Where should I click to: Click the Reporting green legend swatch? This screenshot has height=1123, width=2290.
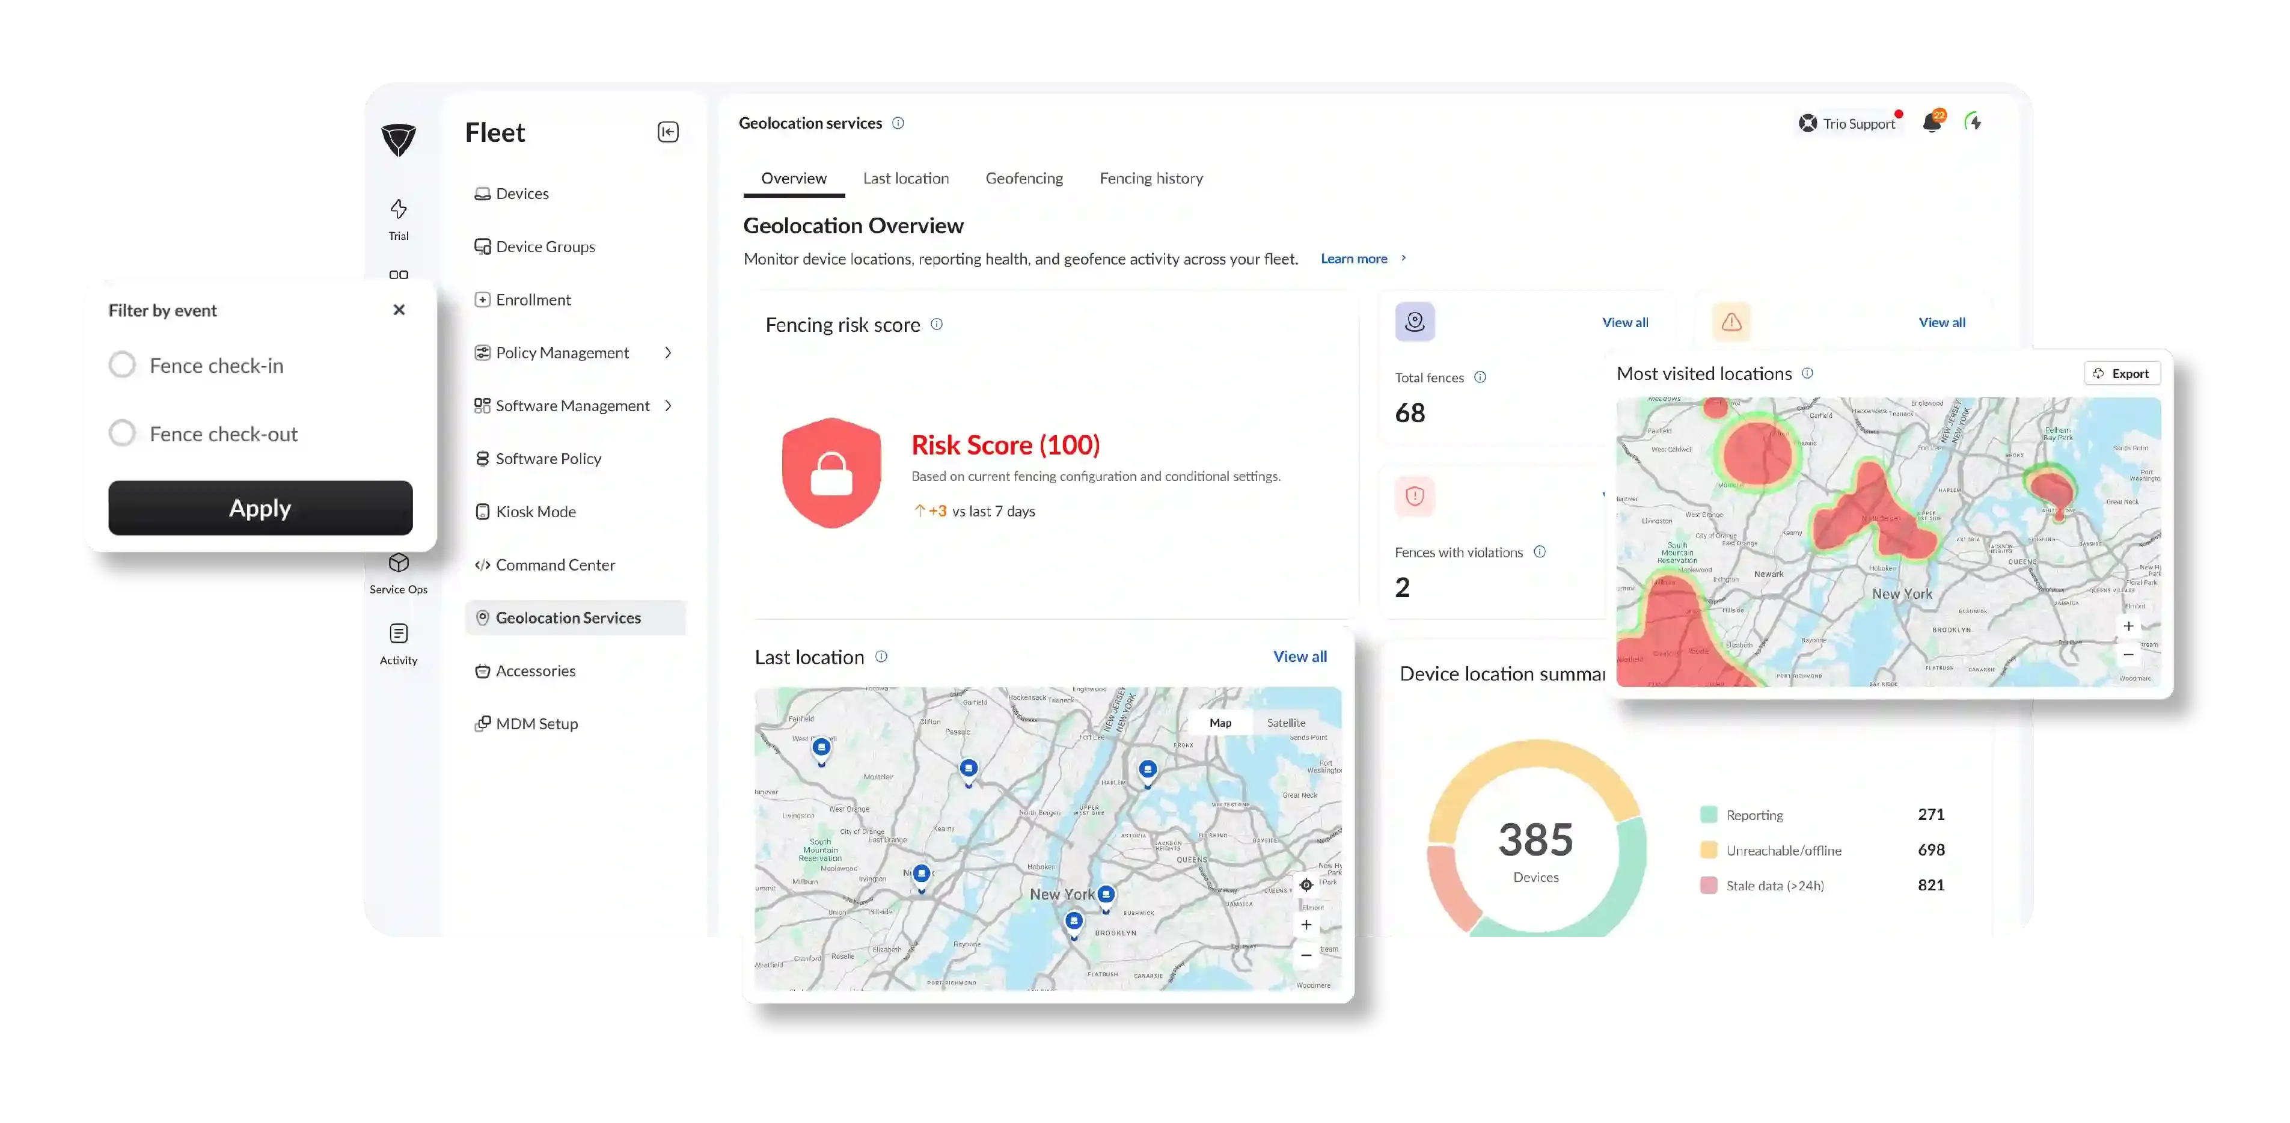coord(1707,815)
